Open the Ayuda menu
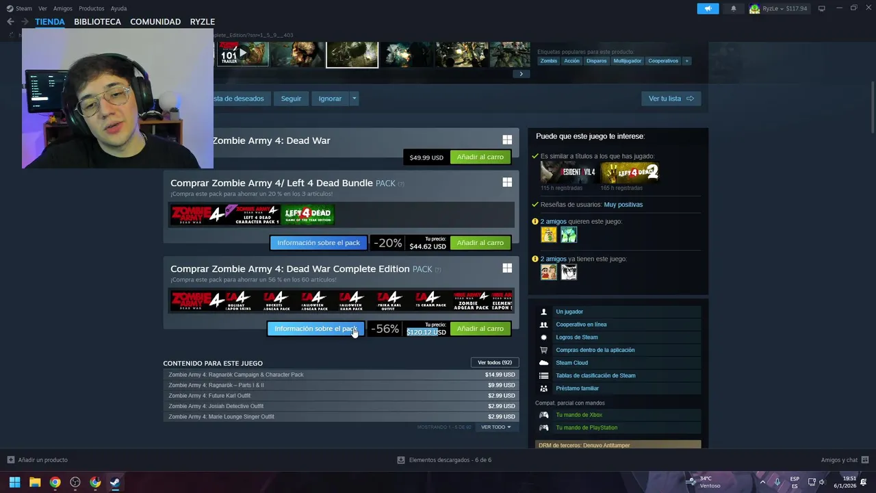The width and height of the screenshot is (876, 493). coord(119,8)
